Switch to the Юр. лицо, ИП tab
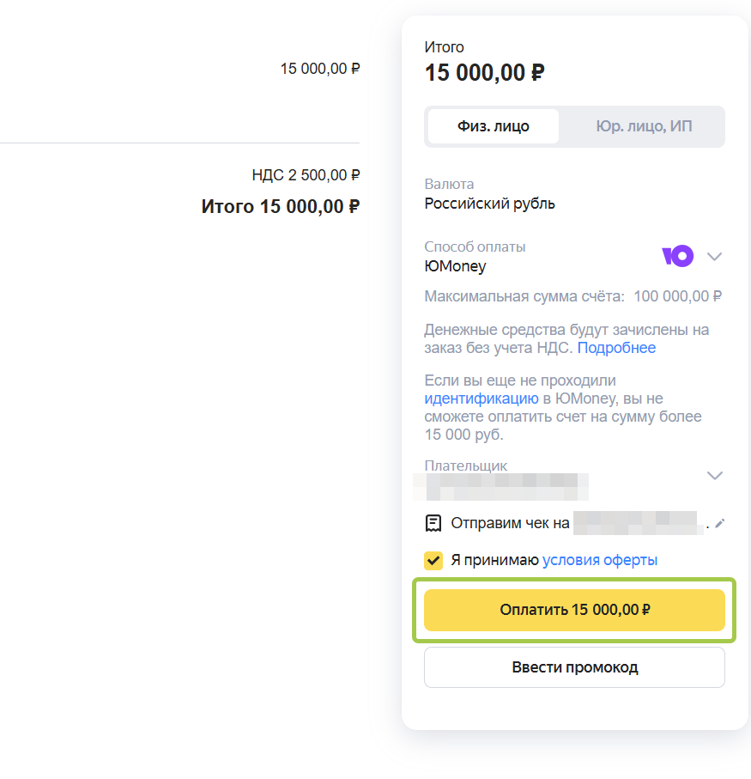This screenshot has width=751, height=779. 644,126
